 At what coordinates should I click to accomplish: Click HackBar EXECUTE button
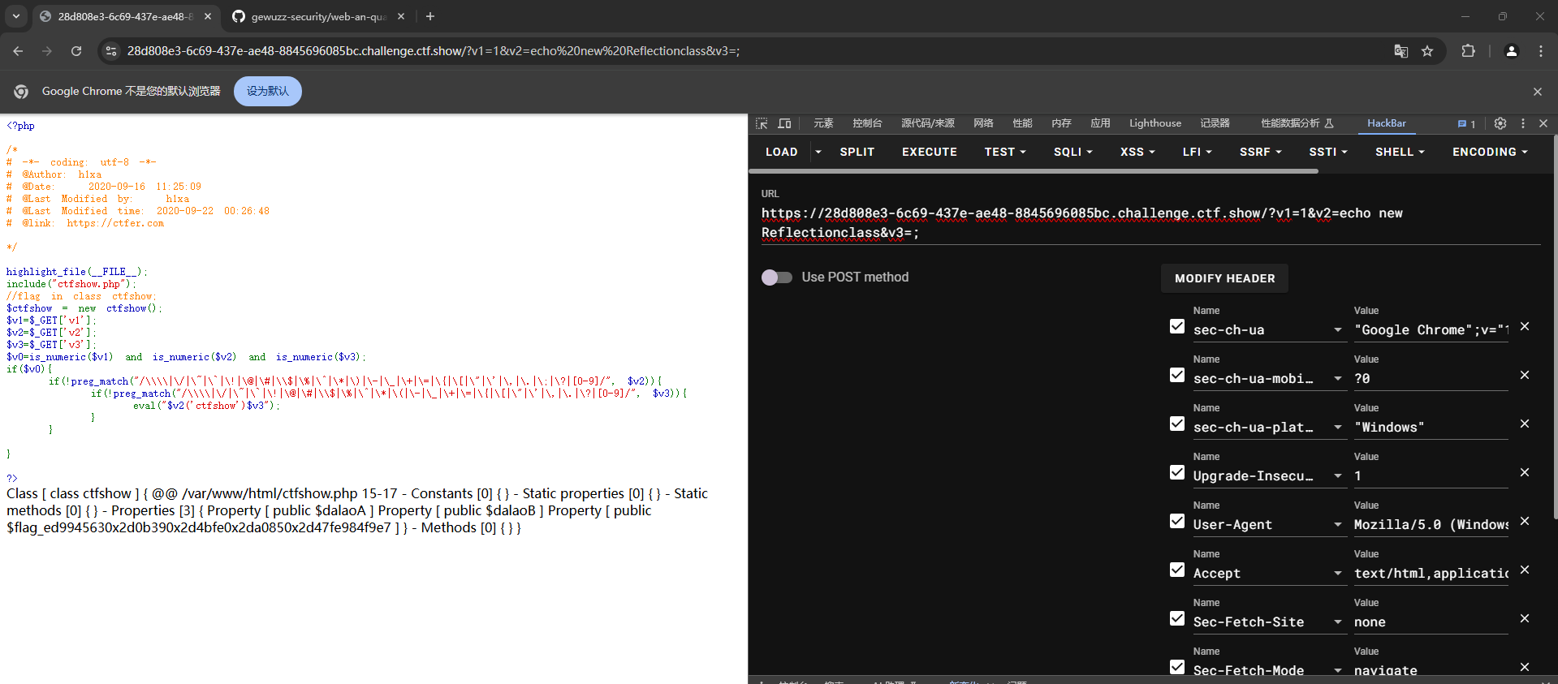pyautogui.click(x=929, y=152)
